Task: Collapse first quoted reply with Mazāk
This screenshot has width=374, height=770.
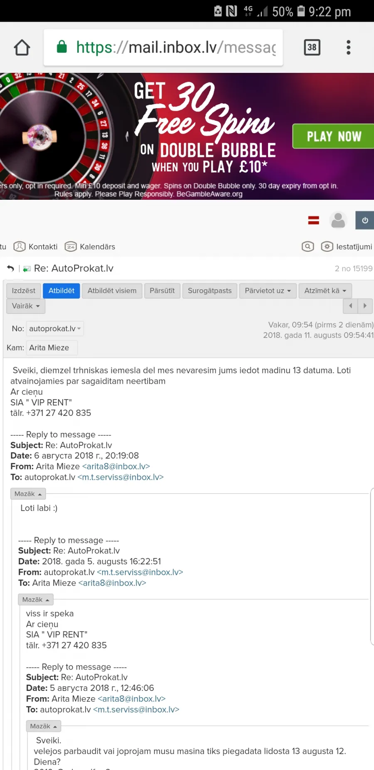Action: [28, 494]
